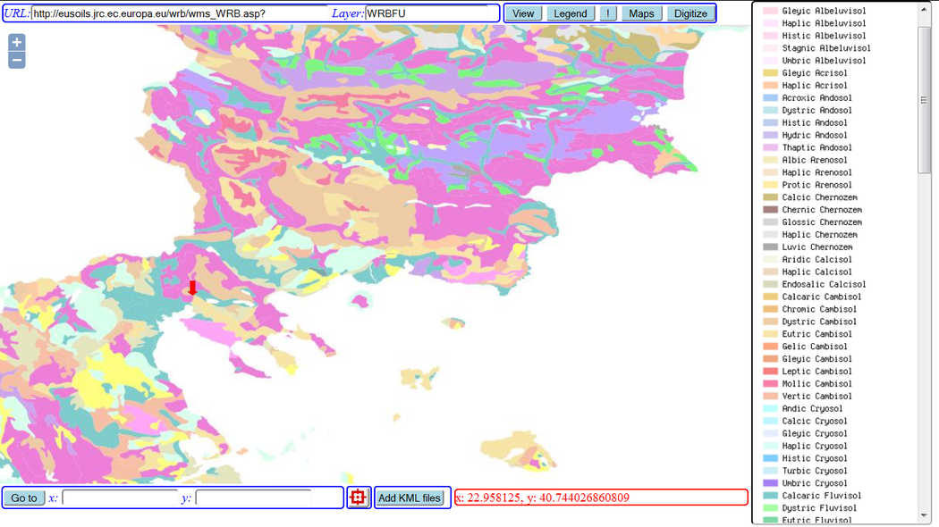Click the Histic Cryosol legend swatch

coord(769,458)
